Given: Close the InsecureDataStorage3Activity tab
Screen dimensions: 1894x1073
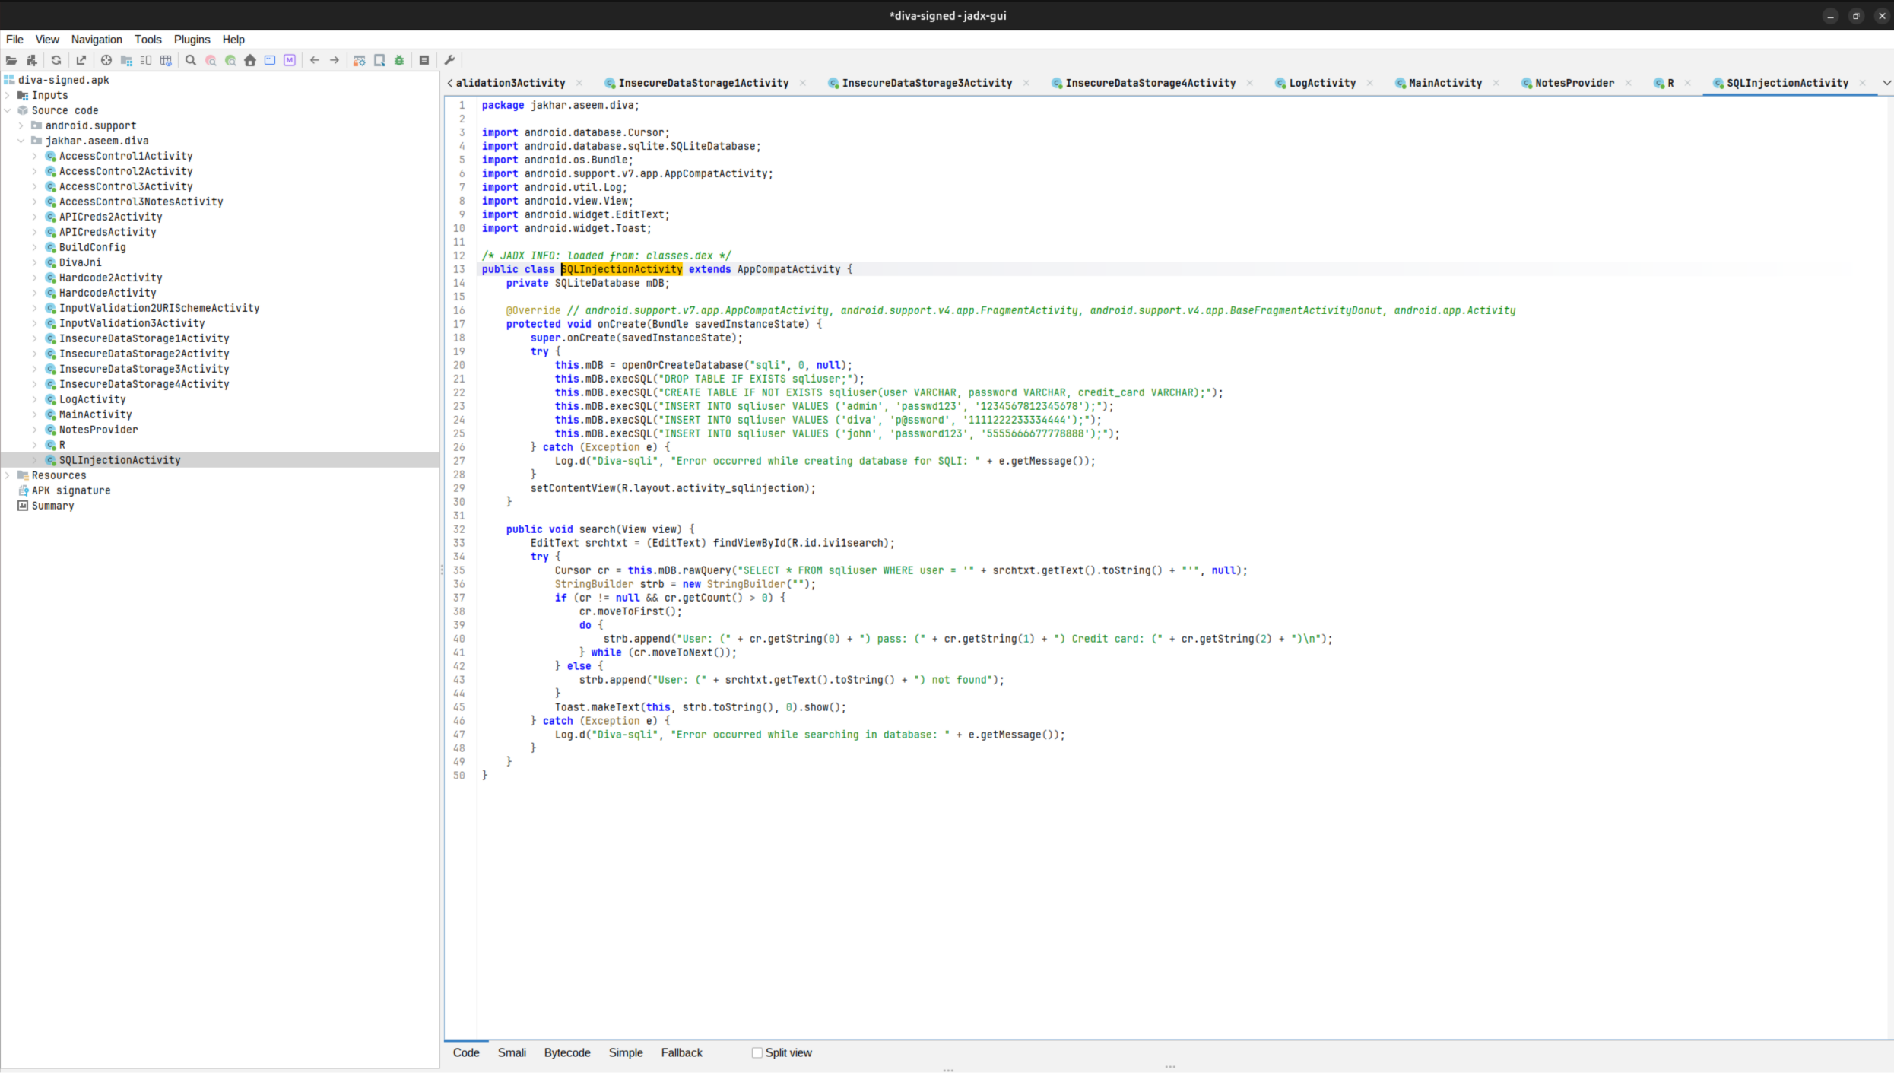Looking at the screenshot, I should click(1026, 83).
